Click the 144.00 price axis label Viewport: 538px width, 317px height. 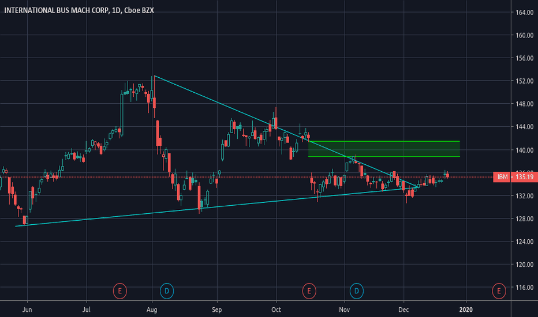tap(525, 127)
